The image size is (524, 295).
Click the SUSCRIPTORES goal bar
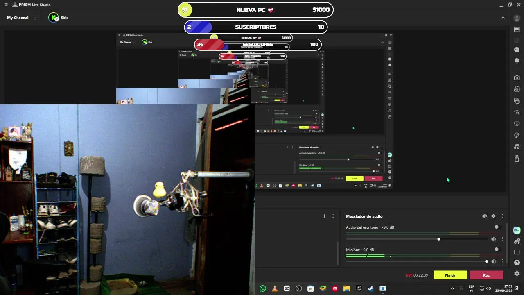255,27
